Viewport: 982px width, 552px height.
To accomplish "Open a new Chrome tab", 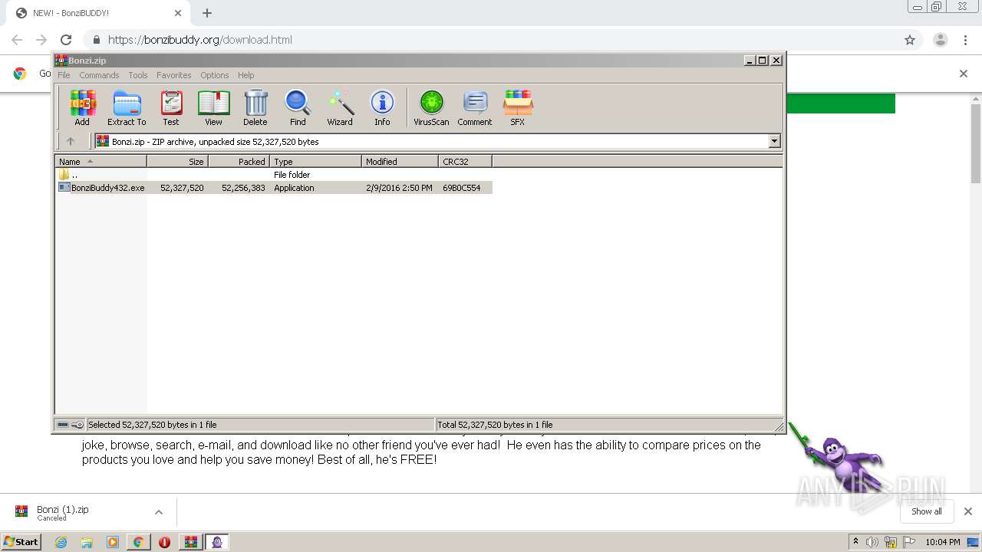I will click(x=207, y=13).
